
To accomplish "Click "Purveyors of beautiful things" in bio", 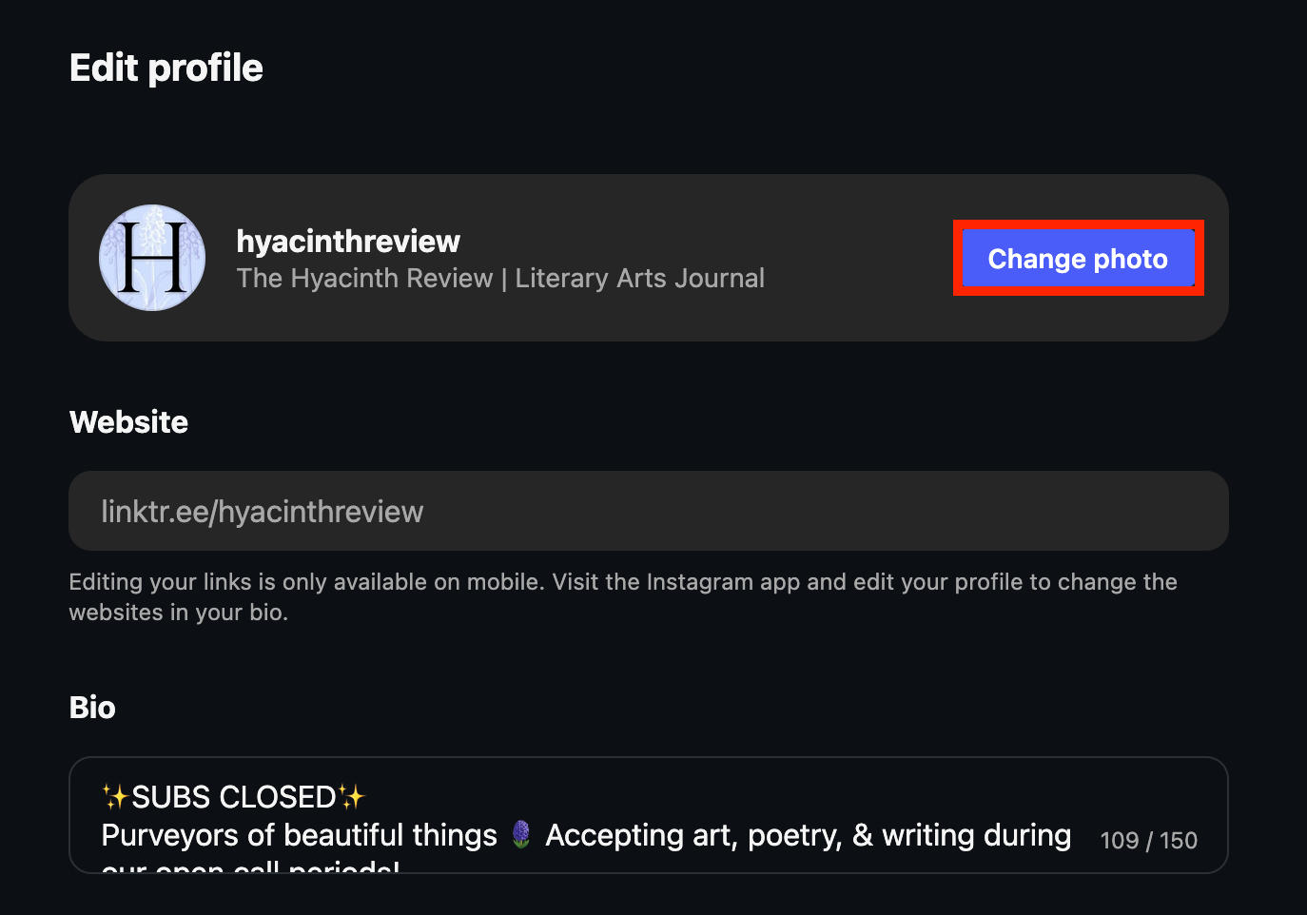I will pyautogui.click(x=299, y=835).
